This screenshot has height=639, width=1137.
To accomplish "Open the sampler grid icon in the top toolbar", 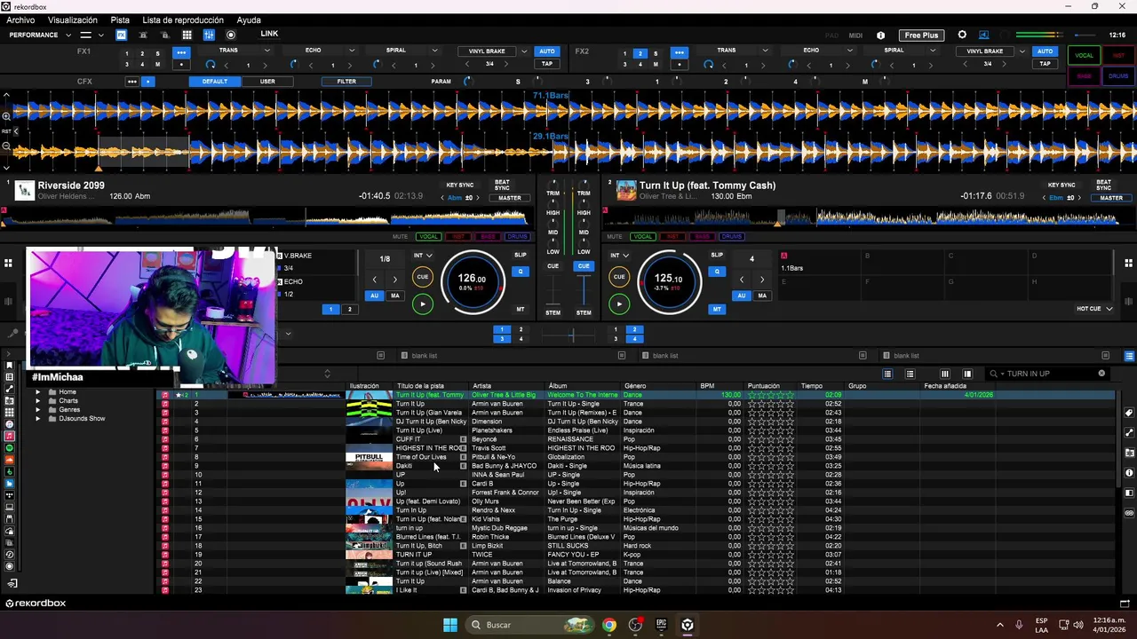I will 187,35.
